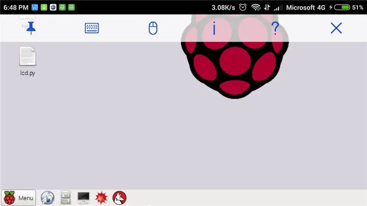367x206 pixels.
Task: Tap the VNC notification icon in status bar
Action: (35, 7)
